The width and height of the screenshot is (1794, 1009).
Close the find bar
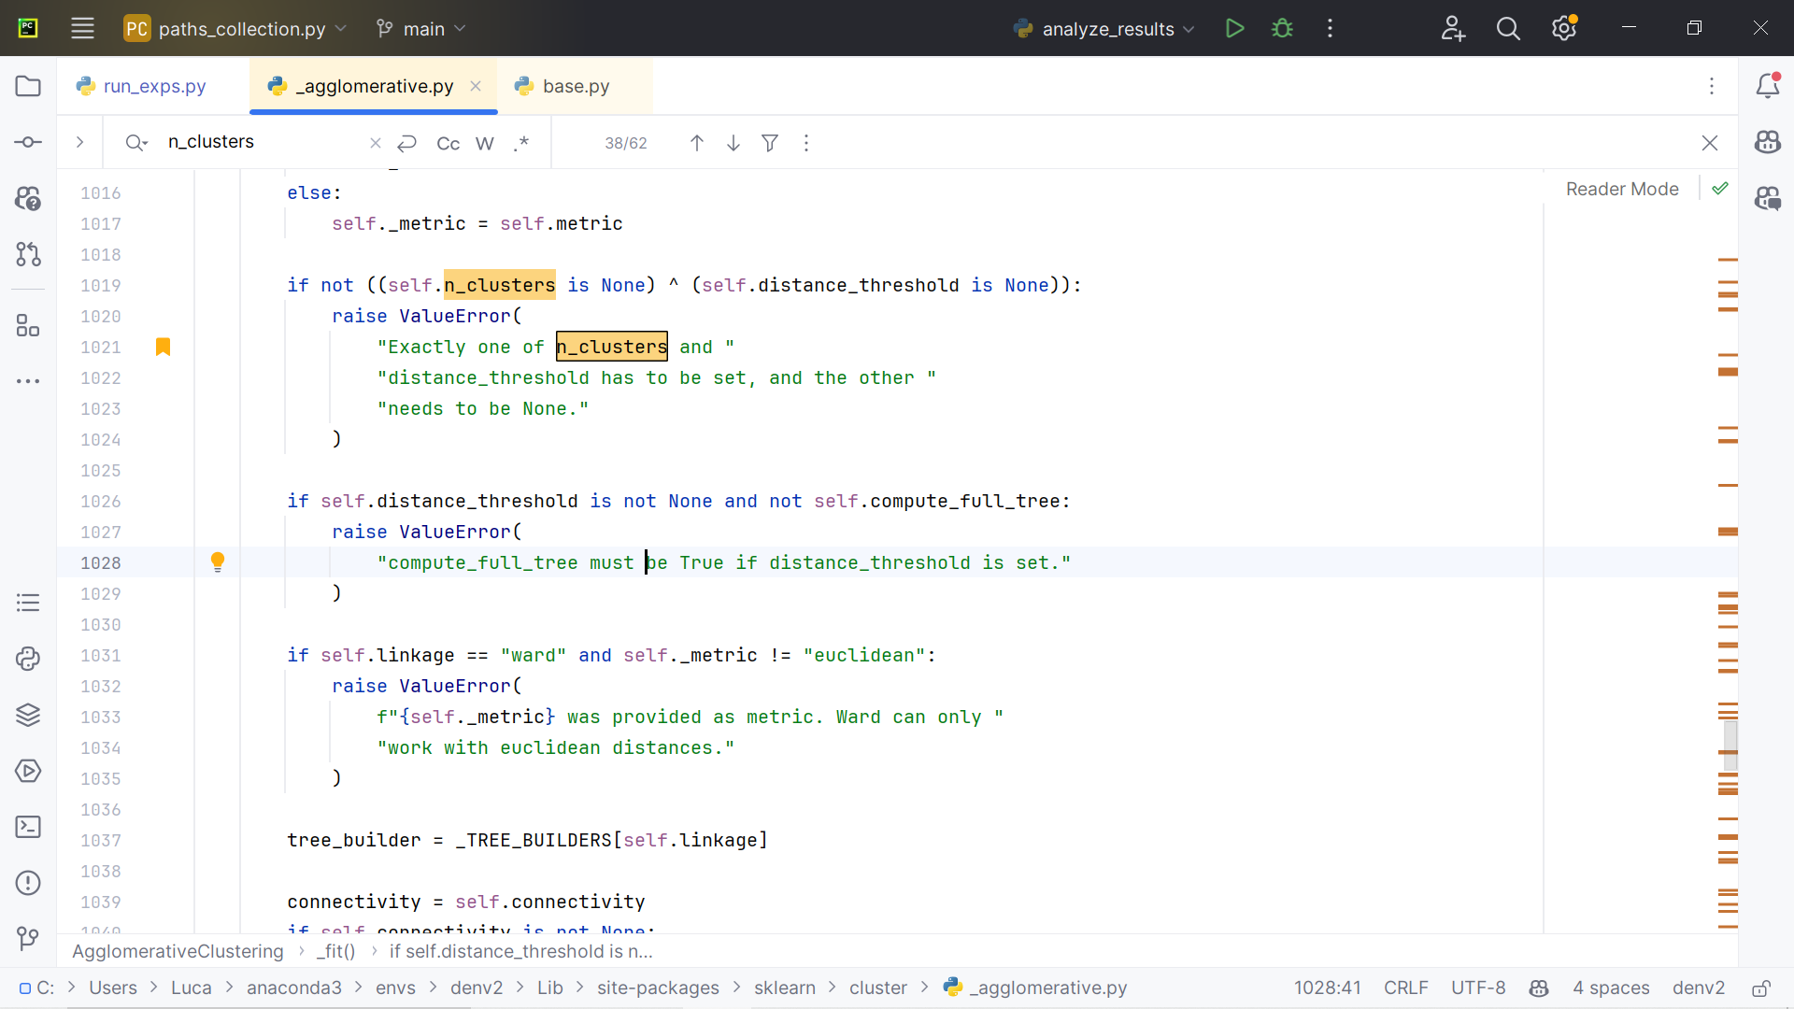click(1710, 143)
